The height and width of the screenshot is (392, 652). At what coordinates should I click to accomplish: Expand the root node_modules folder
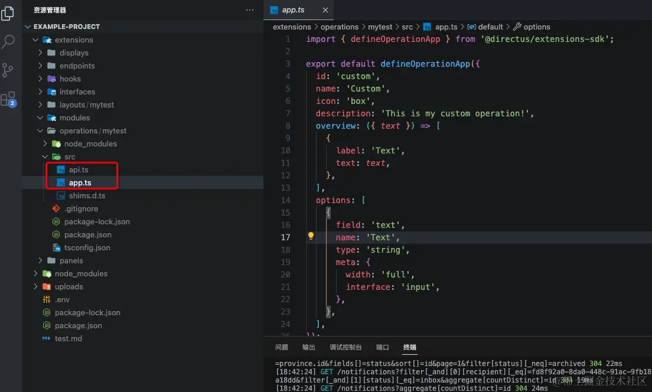[35, 273]
